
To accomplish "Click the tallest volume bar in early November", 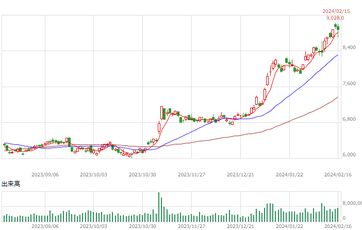I will (159, 207).
